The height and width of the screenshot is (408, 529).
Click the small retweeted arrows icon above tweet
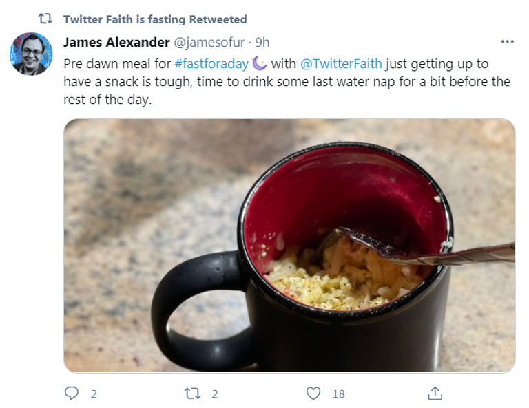(45, 19)
